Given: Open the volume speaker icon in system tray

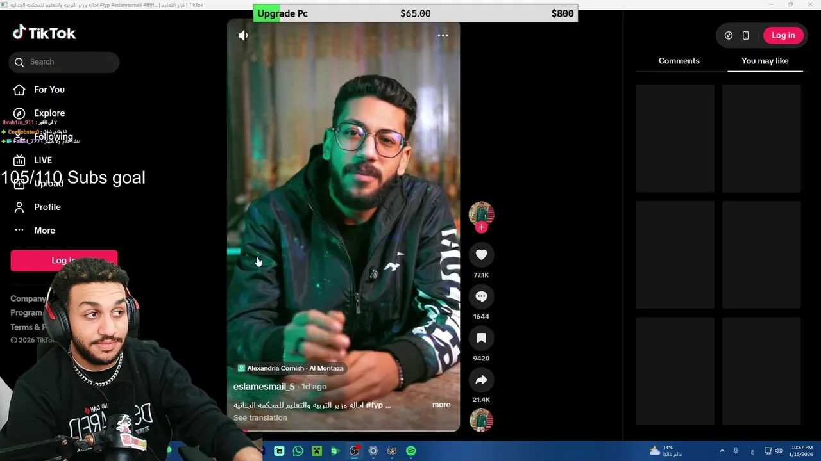Looking at the screenshot, I should click(779, 451).
